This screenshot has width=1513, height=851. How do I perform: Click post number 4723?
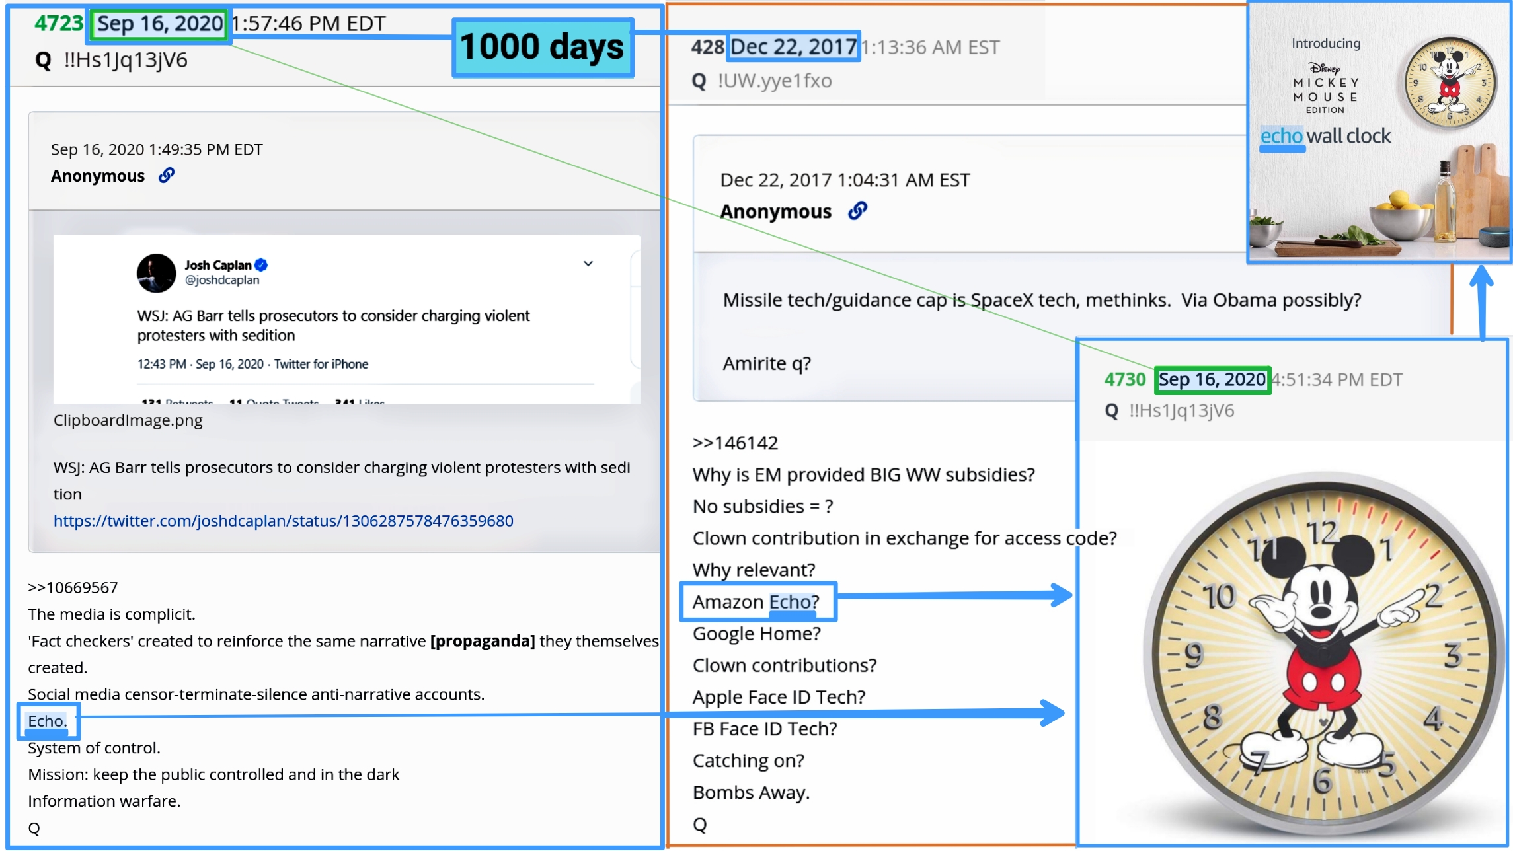point(59,23)
